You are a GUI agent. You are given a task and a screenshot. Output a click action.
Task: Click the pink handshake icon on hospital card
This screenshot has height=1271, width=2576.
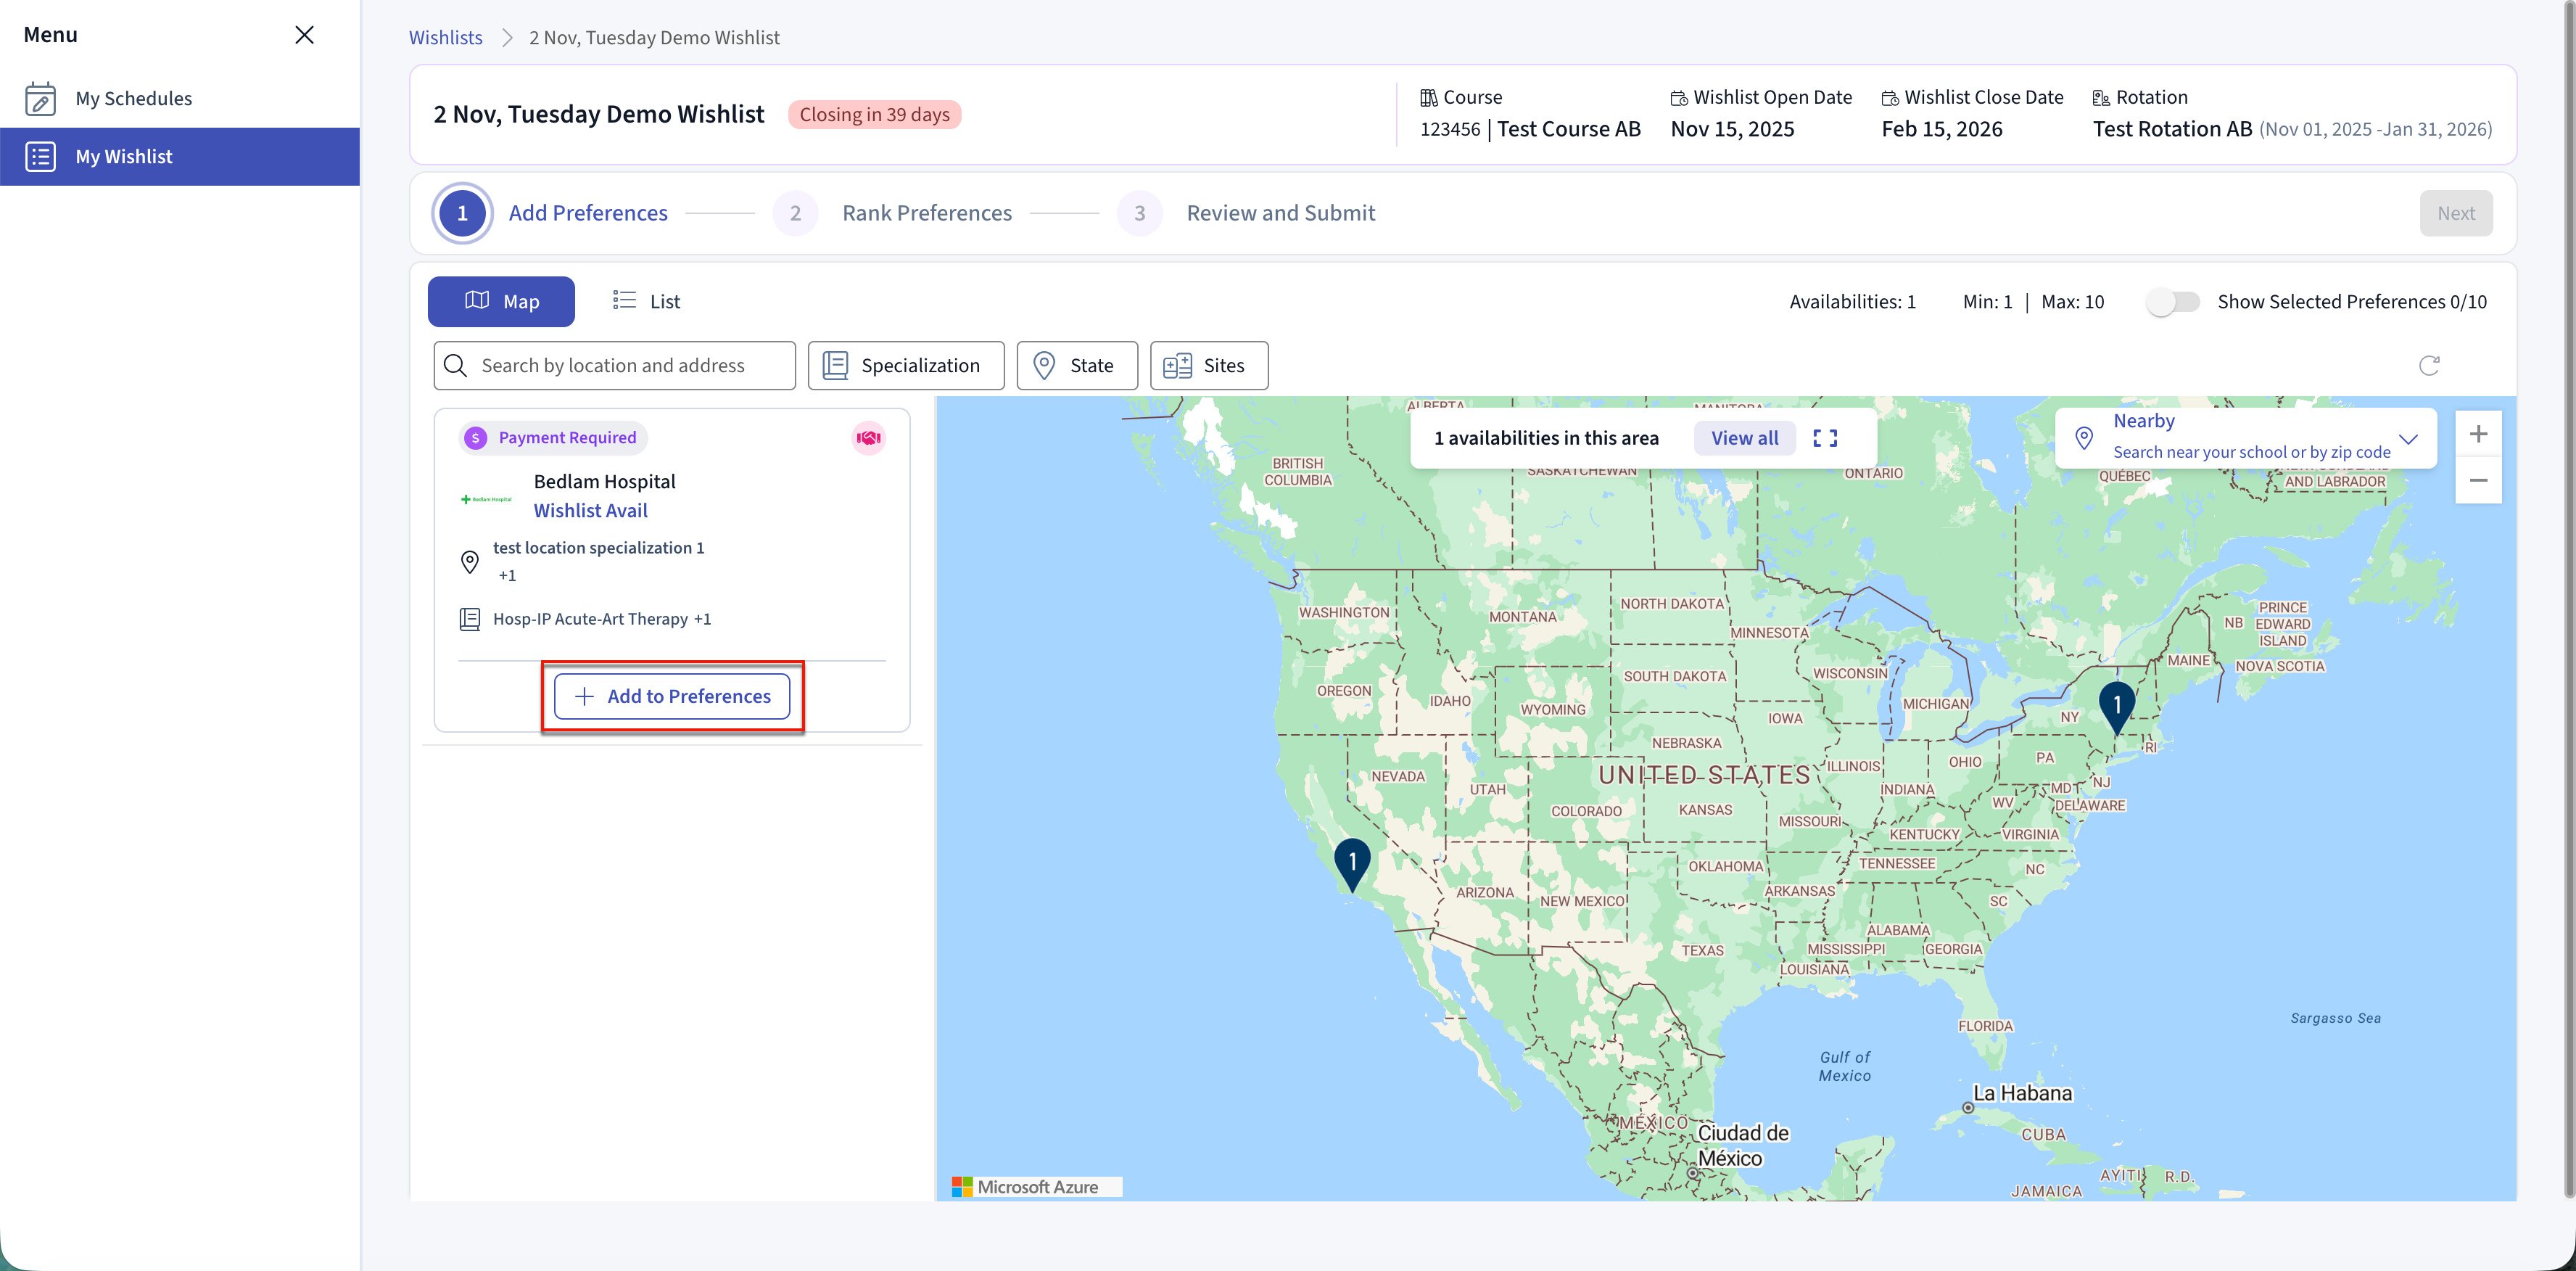click(x=868, y=438)
